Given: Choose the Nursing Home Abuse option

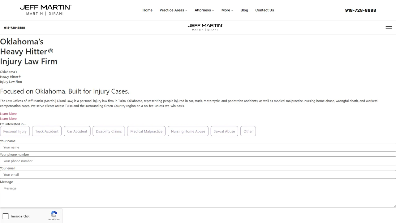Looking at the screenshot, I should pyautogui.click(x=188, y=131).
